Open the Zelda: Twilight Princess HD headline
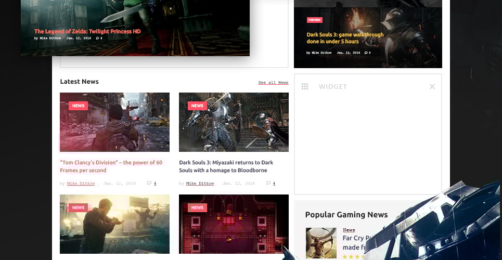Screen dimensions: 502x260 coord(87,31)
